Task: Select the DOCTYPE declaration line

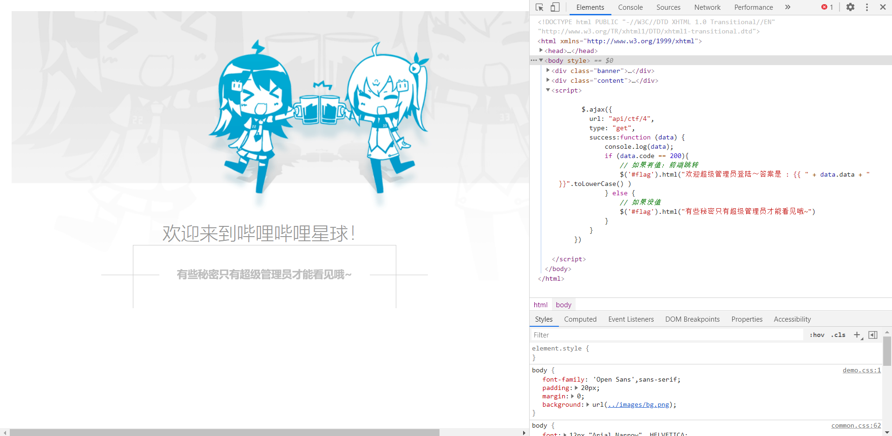Action: [656, 26]
